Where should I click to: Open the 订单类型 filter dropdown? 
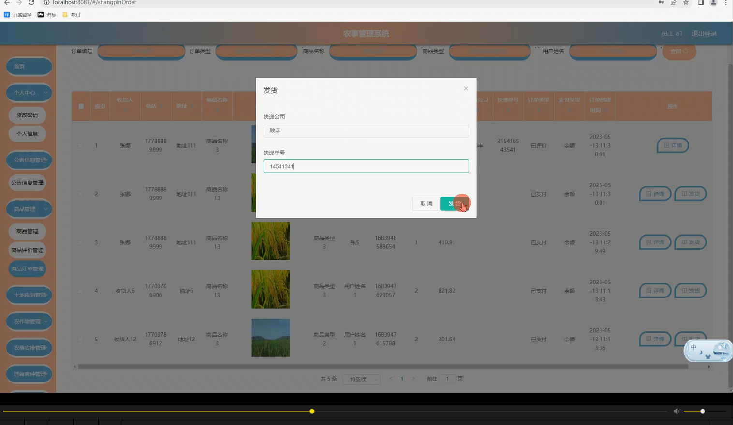click(256, 51)
